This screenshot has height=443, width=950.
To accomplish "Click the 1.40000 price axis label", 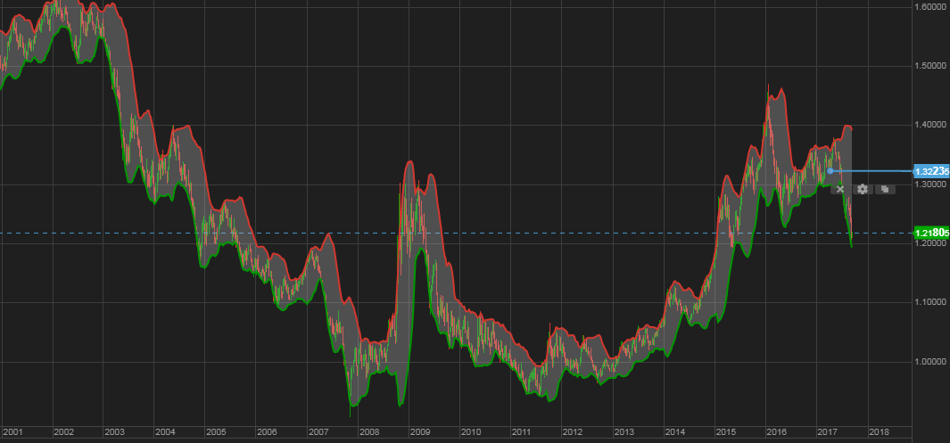I will (932, 126).
